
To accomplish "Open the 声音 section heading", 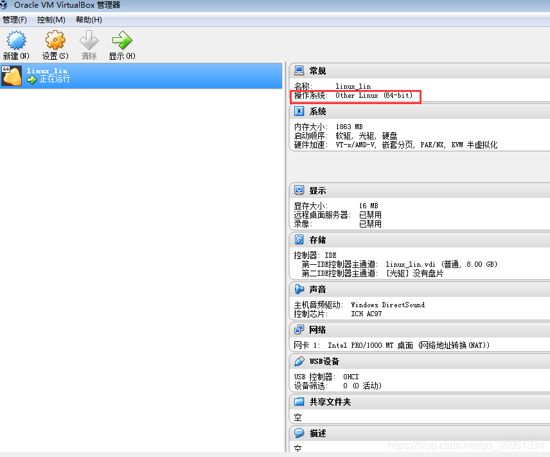I will pyautogui.click(x=317, y=290).
